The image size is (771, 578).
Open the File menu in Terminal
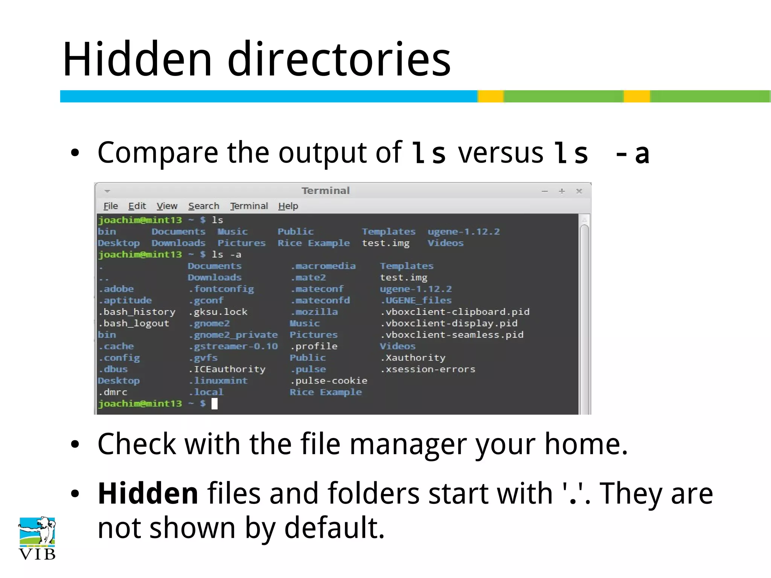pos(111,206)
